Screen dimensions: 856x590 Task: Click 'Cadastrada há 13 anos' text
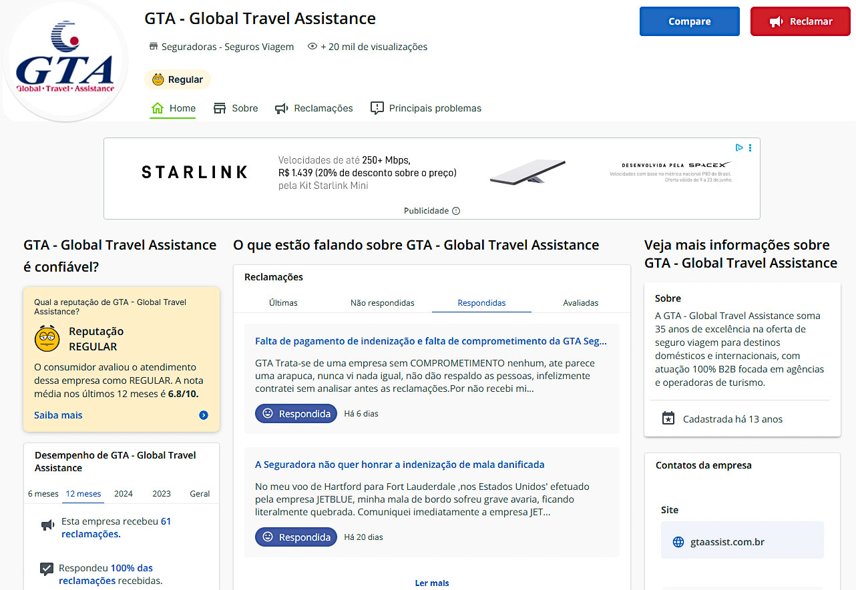point(732,419)
